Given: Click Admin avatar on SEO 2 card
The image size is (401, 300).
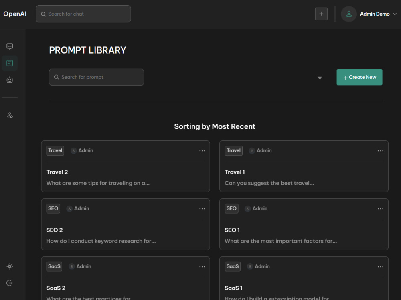Looking at the screenshot, I should 69,209.
